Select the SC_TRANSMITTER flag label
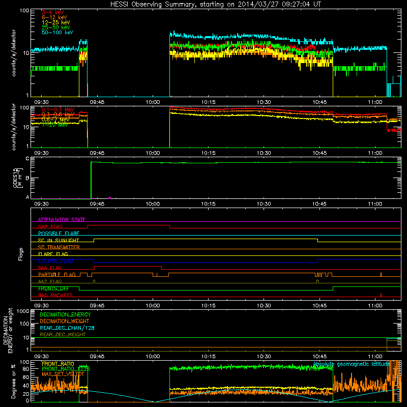407x407 pixels. (59, 247)
